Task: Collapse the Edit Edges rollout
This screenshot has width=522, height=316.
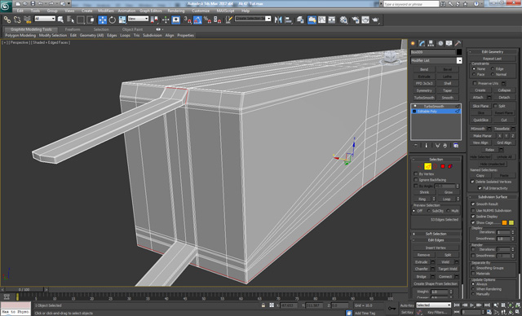Action: [436, 240]
